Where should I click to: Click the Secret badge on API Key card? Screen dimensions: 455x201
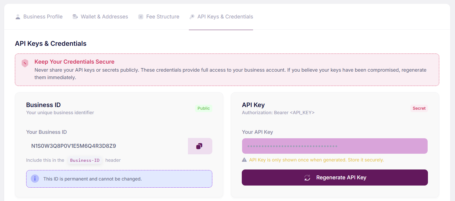tap(419, 108)
